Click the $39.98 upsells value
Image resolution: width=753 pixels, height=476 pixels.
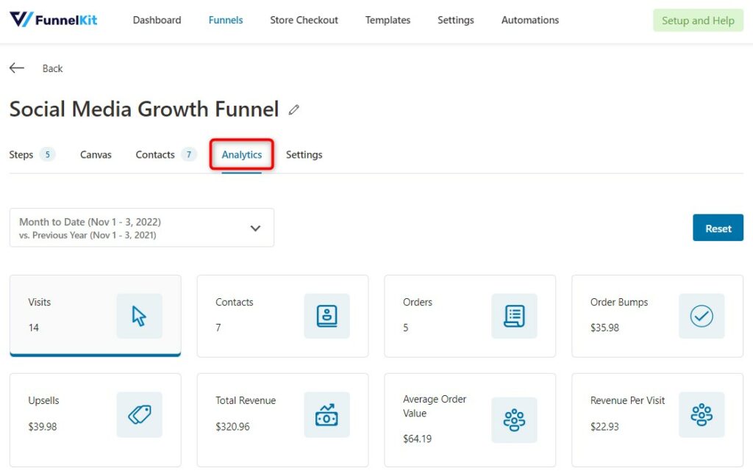[42, 426]
